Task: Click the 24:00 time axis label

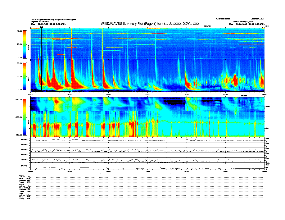Action: pyautogui.click(x=264, y=95)
